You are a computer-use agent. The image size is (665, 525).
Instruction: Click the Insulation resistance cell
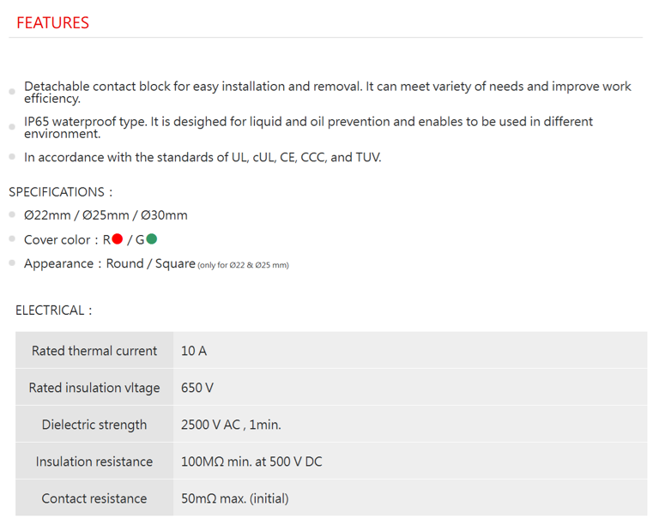click(x=94, y=462)
